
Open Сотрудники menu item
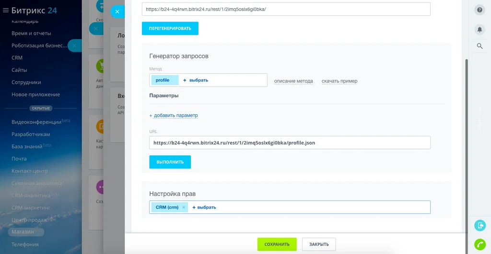point(26,82)
